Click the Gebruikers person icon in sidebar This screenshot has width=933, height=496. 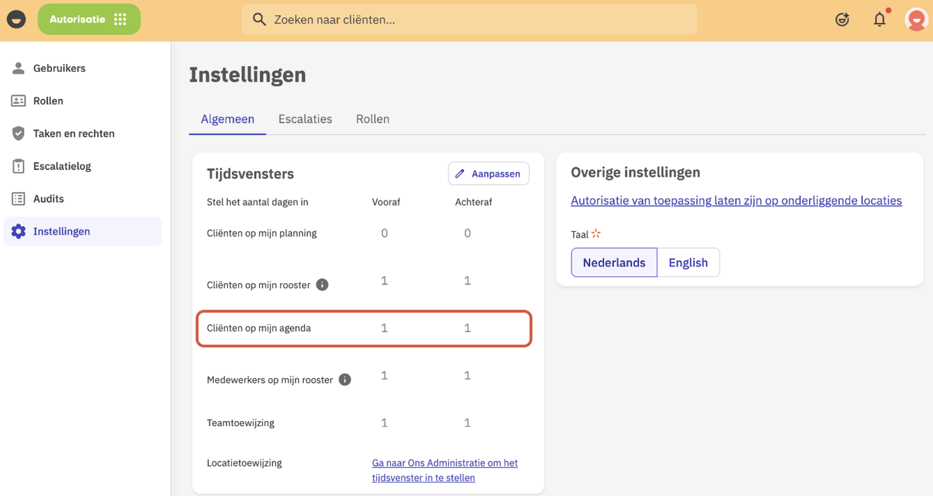(18, 68)
